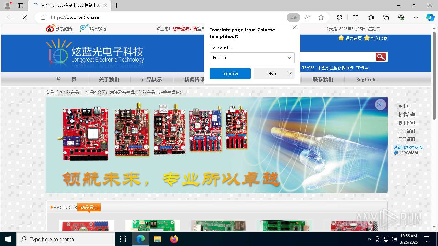
Task: Show hidden tray icons chevron
Action: 369,239
